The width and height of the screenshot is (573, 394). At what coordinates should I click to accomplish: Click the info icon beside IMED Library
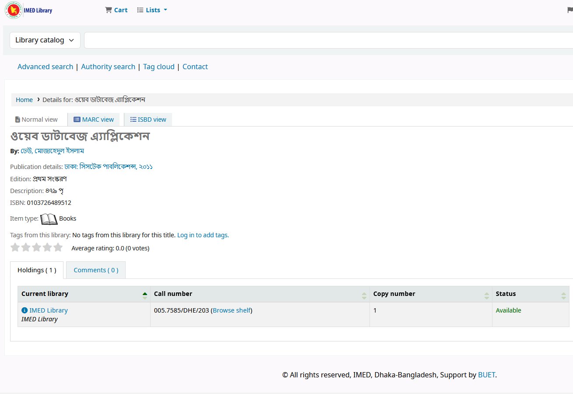click(25, 310)
